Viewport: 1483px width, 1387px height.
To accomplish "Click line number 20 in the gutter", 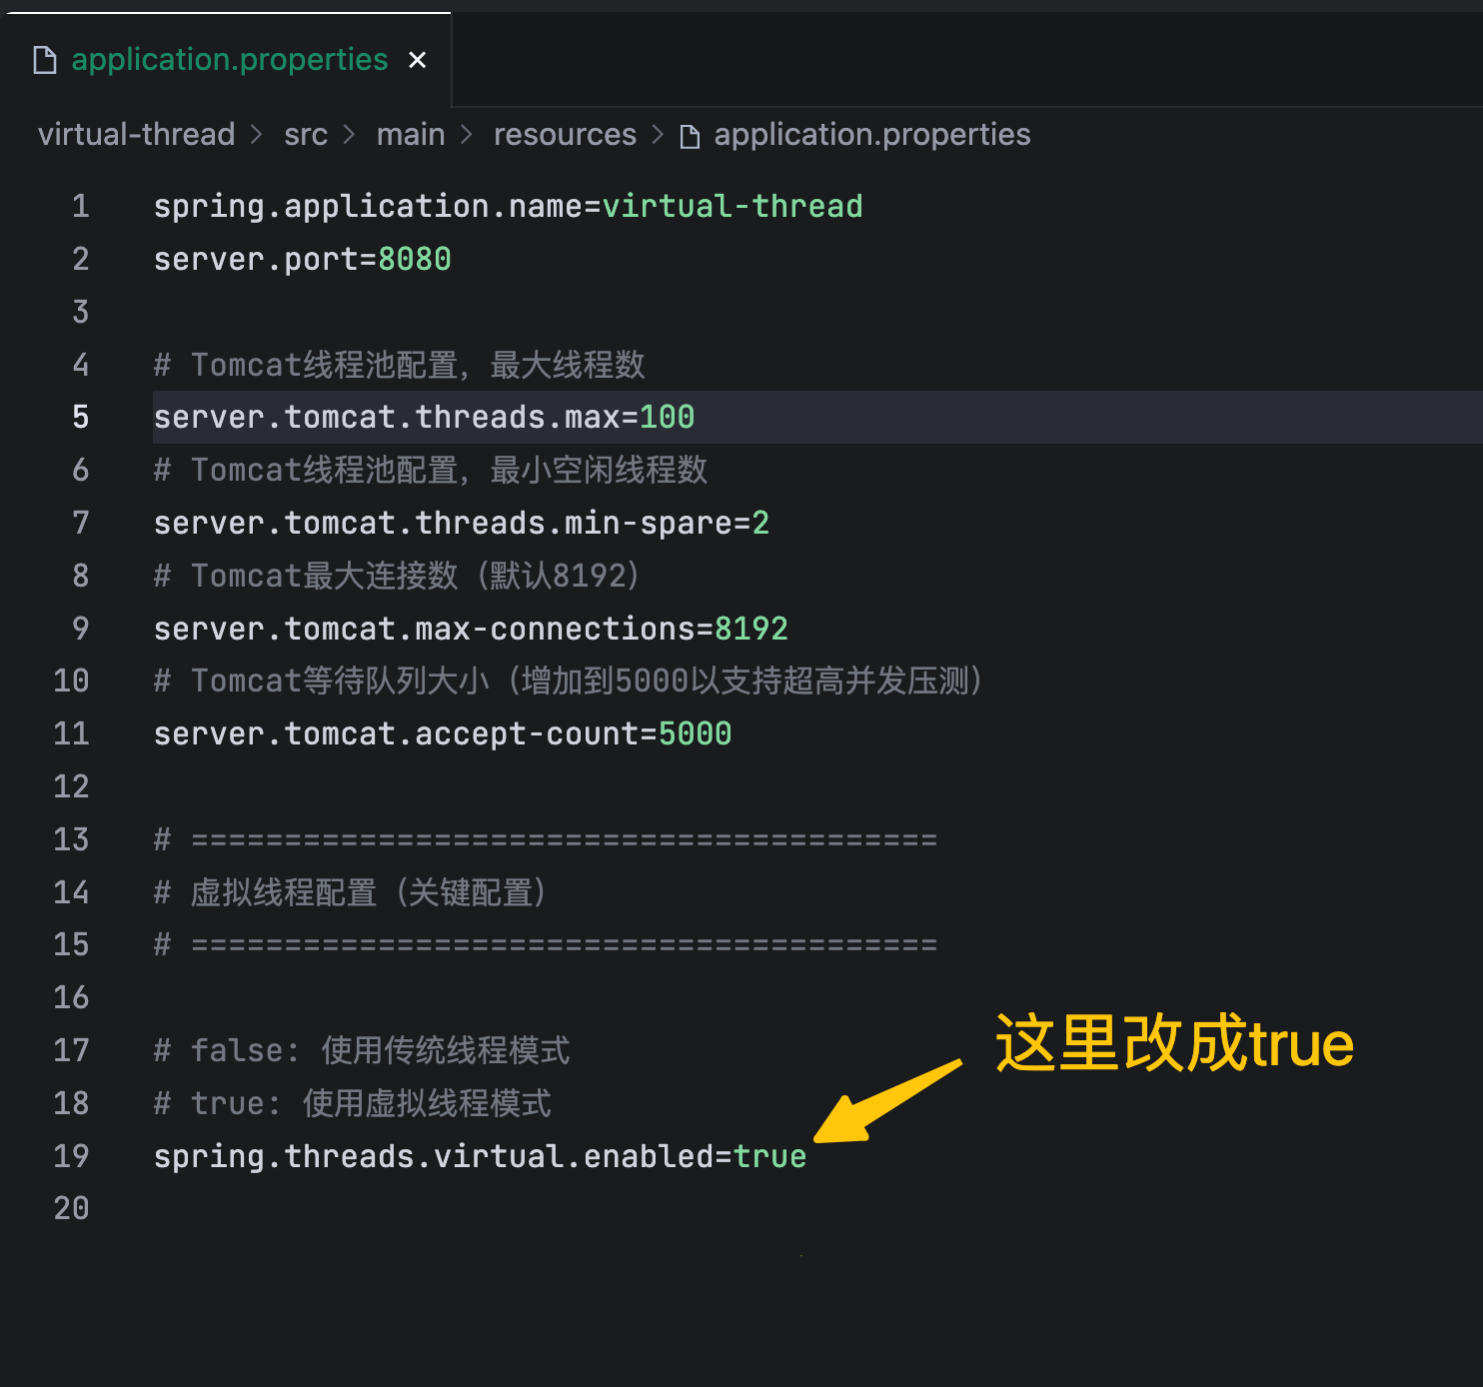I will coord(71,1208).
